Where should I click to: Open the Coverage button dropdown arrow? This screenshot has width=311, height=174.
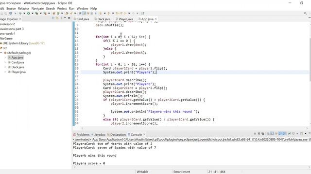(x=41, y=14)
